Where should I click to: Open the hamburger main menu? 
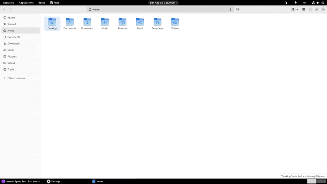(x=304, y=10)
